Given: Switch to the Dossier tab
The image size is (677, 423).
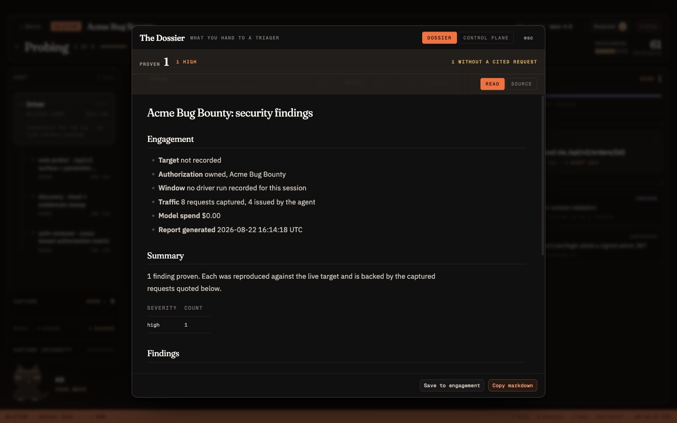Looking at the screenshot, I should pyautogui.click(x=439, y=38).
